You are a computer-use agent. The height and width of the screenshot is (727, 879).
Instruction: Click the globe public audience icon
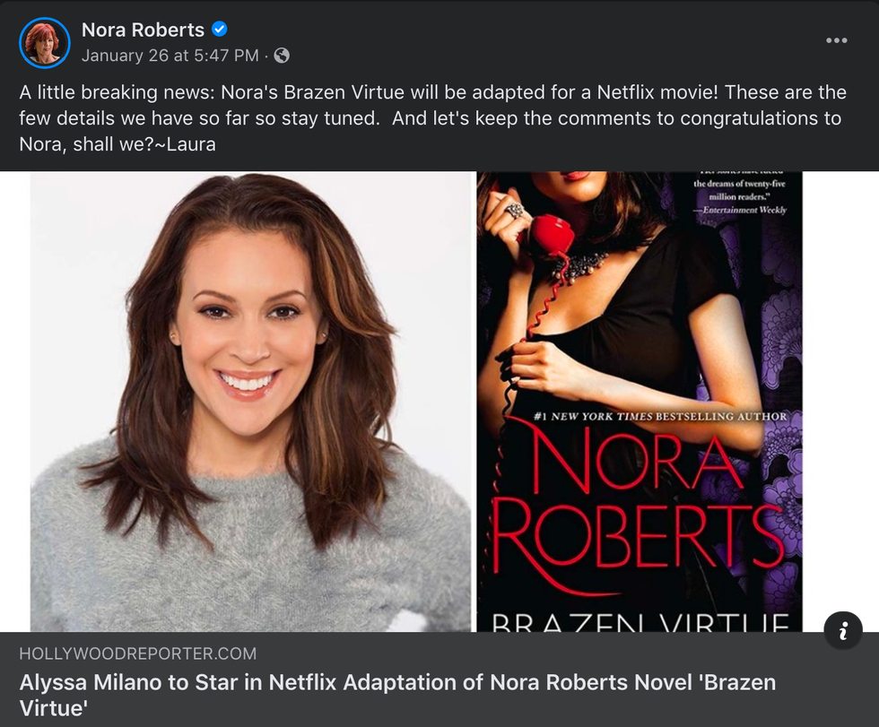[x=282, y=56]
